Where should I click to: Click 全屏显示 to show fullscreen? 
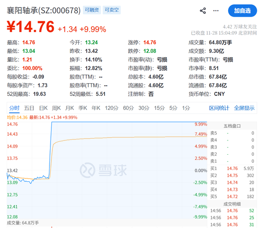click(244, 108)
